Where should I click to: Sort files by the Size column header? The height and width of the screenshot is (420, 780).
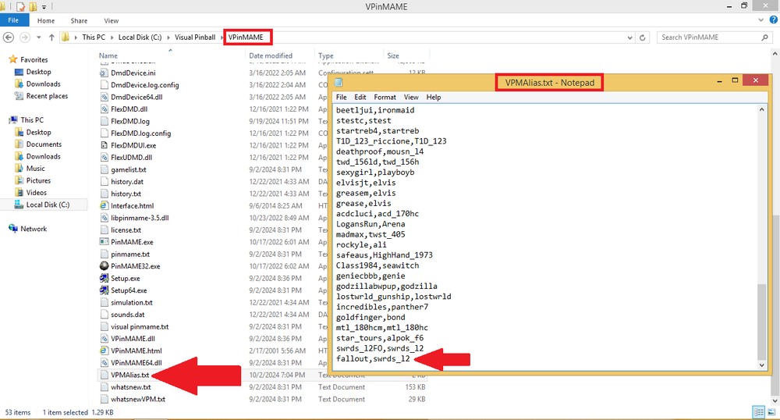[x=393, y=55]
